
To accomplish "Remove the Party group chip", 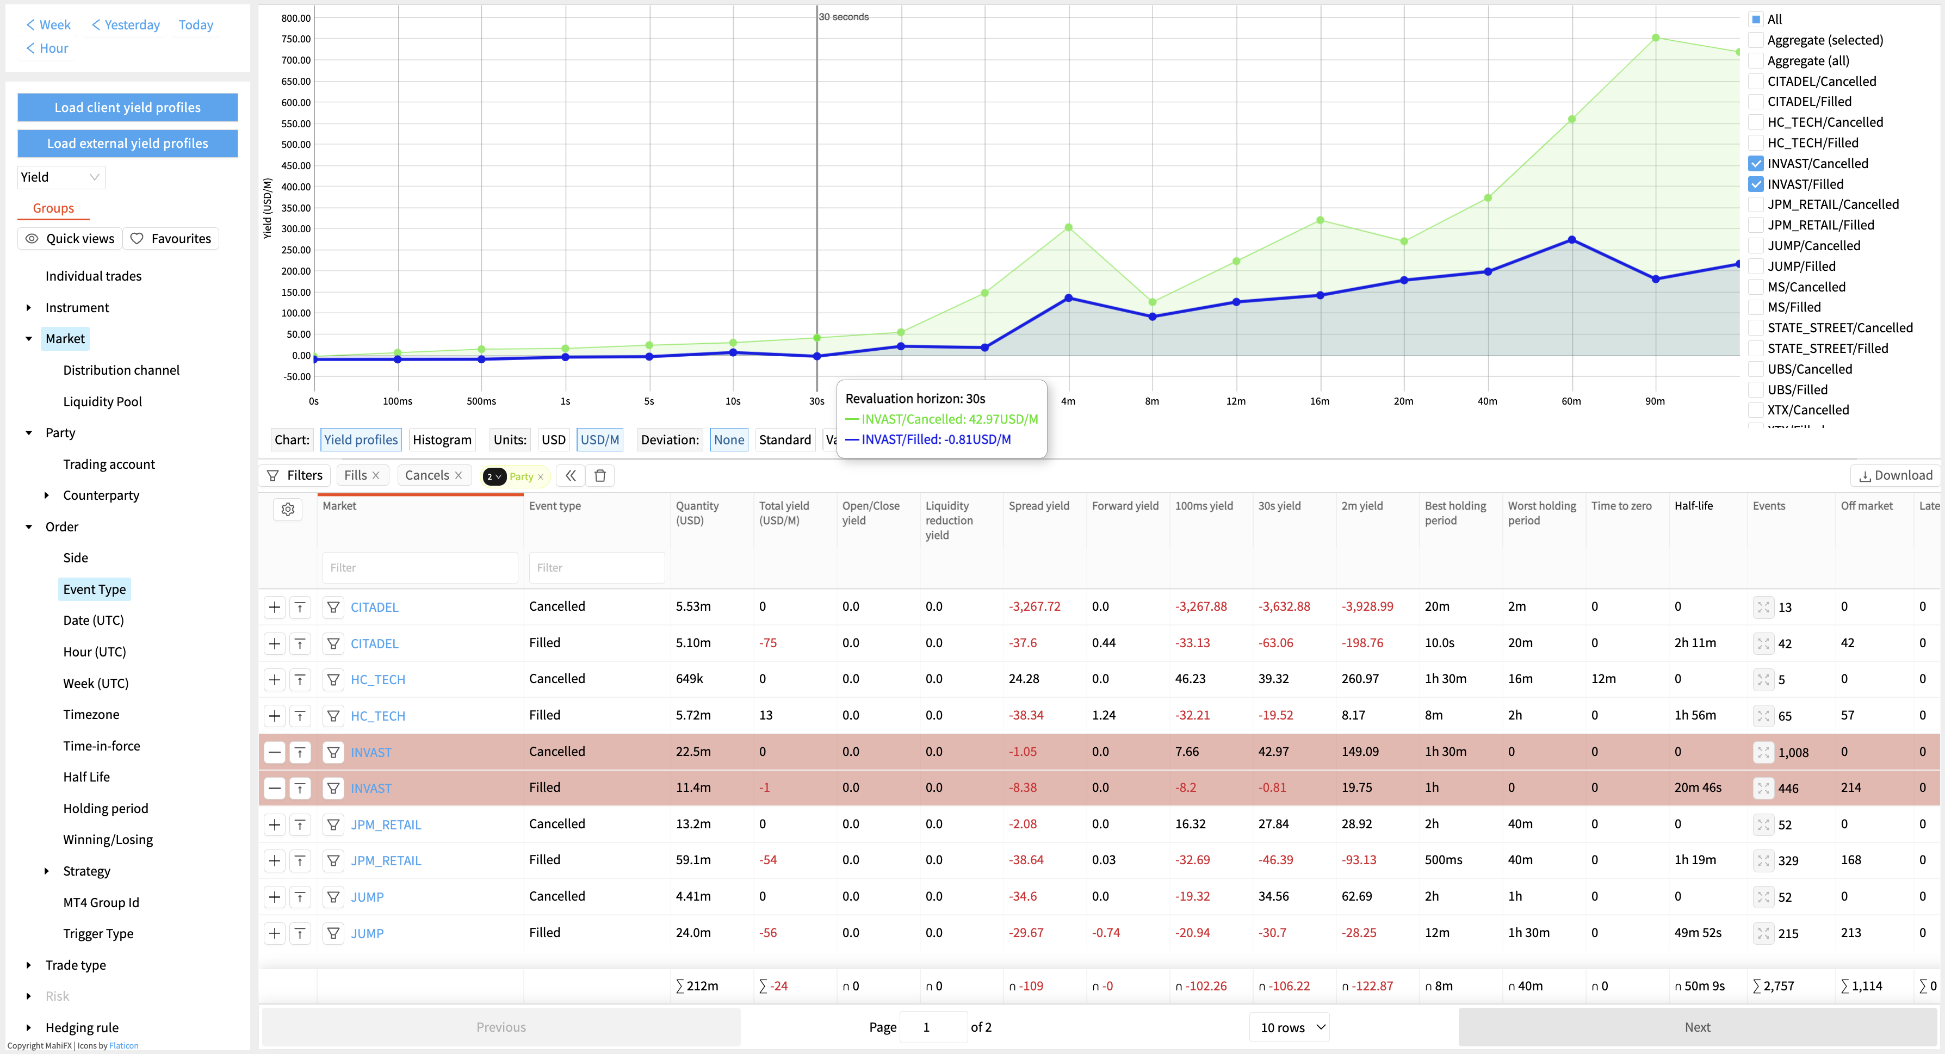I will coord(541,476).
